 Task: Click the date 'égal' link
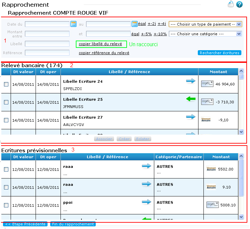[142, 24]
